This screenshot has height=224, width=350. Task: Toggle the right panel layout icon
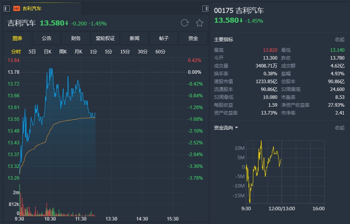[x=205, y=8]
